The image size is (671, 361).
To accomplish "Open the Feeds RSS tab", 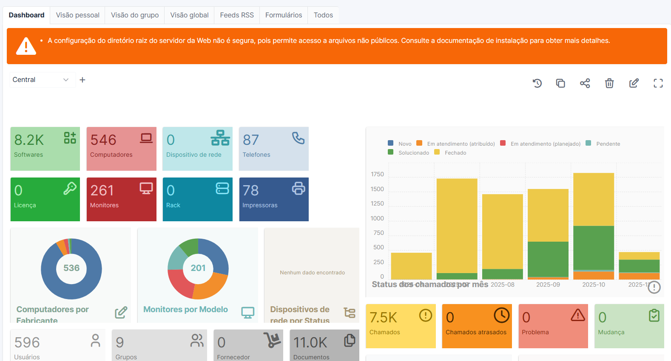I will [x=236, y=15].
